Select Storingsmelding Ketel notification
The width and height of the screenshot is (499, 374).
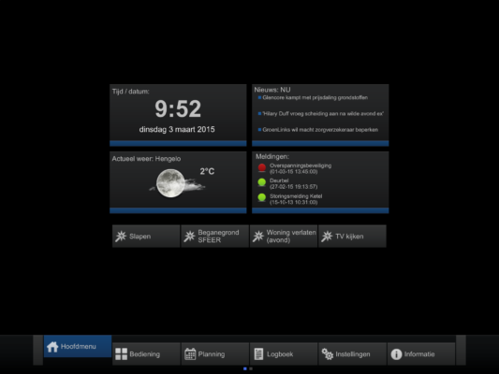click(x=296, y=199)
